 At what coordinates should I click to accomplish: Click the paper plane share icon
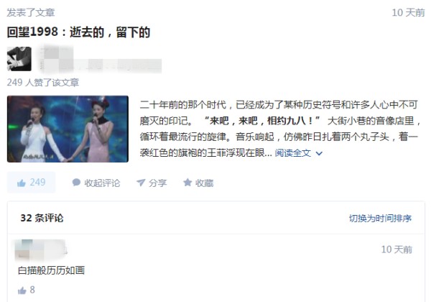pyautogui.click(x=141, y=183)
